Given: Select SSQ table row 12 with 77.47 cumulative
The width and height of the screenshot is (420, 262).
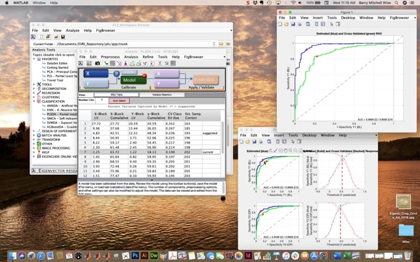Looking at the screenshot, I should pos(150,176).
